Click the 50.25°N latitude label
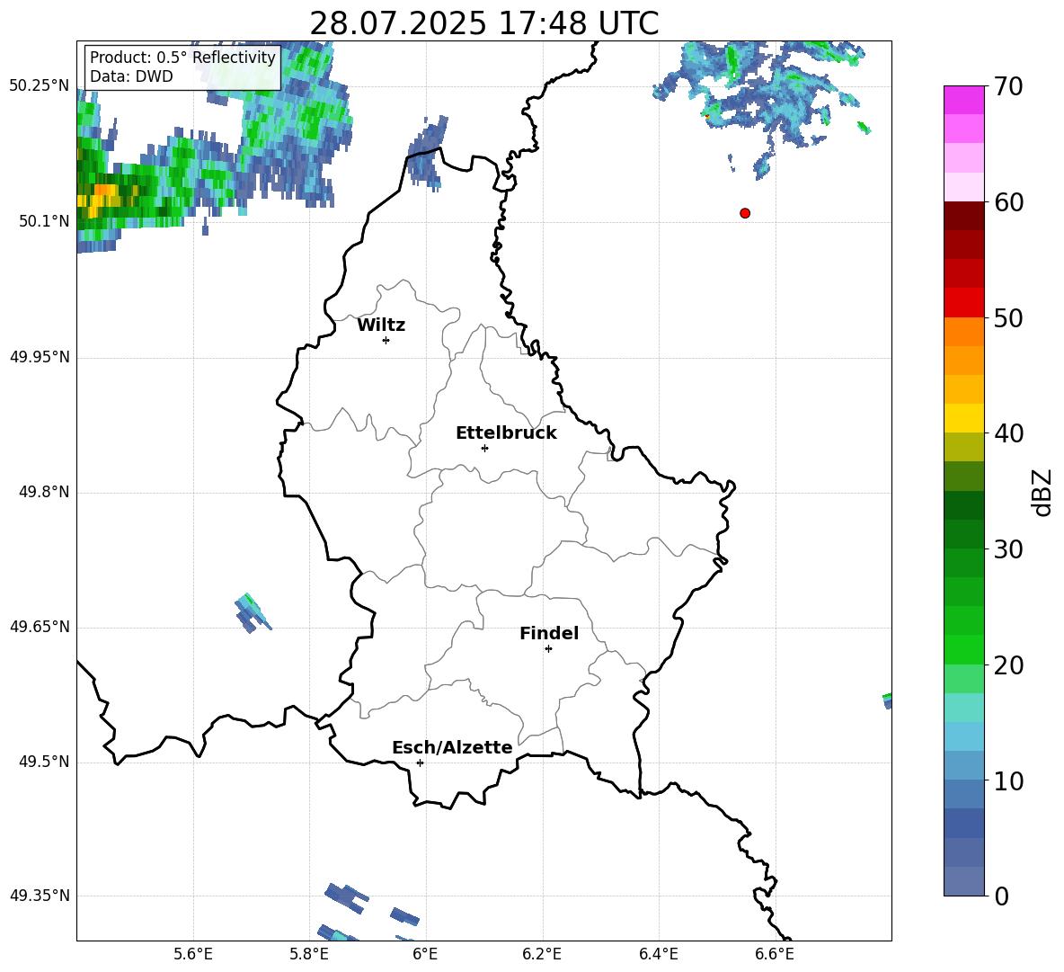The width and height of the screenshot is (1064, 972). (39, 86)
